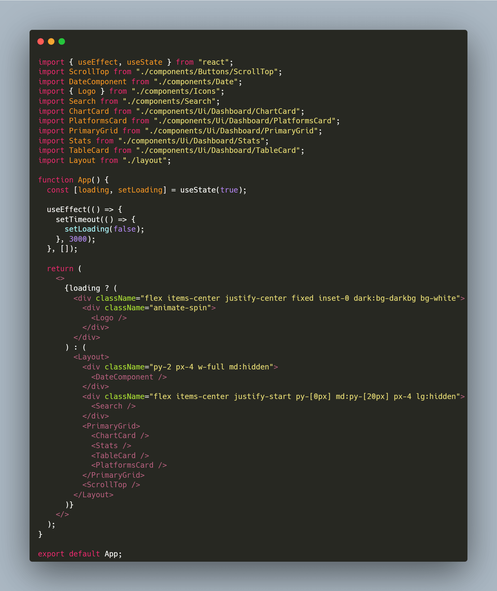Click the opening "<PrimaryGrid>" tag
497x591 pixels.
(x=111, y=426)
